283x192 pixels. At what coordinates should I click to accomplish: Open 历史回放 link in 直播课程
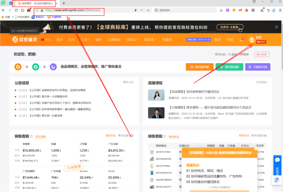[x=261, y=82]
